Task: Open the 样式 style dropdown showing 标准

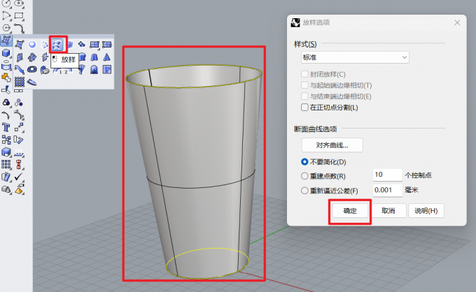Action: tap(355, 57)
